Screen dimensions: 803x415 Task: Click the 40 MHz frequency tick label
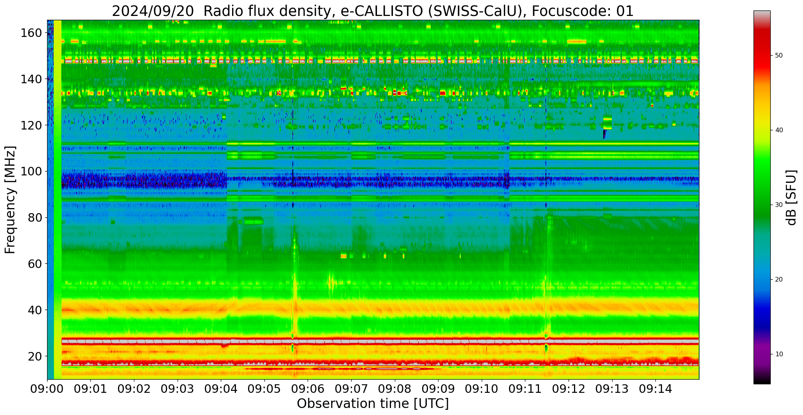35,310
